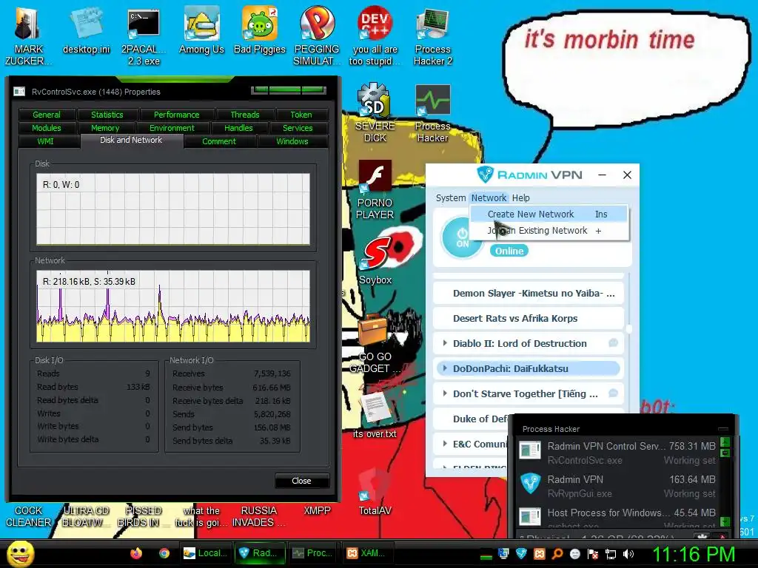The width and height of the screenshot is (758, 568).
Task: Open the Help menu in Radmin VPN
Action: [x=520, y=197]
